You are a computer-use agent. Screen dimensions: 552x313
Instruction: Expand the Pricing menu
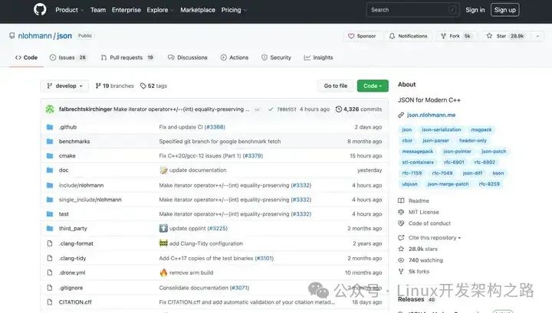[234, 10]
